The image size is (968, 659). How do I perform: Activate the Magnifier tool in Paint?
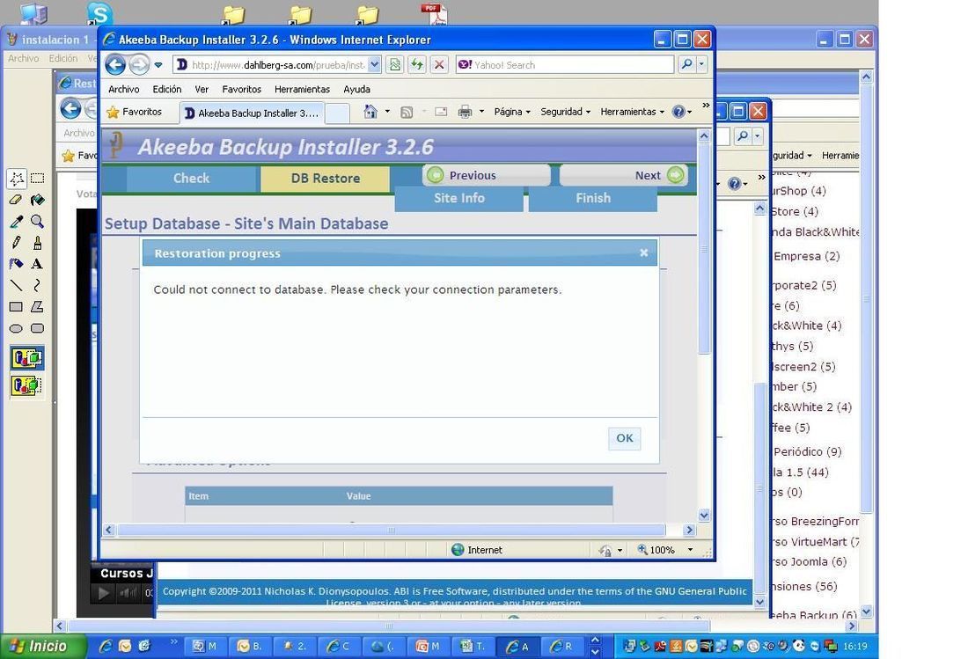click(x=38, y=222)
